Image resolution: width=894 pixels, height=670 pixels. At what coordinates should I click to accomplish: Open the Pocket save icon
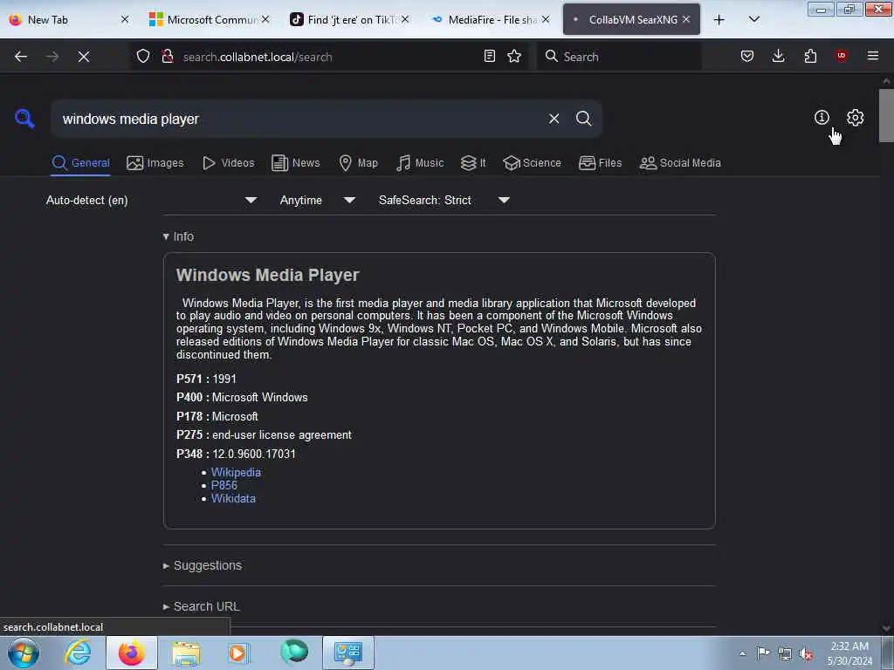click(747, 56)
